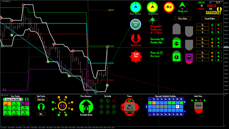Select the '6n Closed' term trade cell
Image resolution: width=229 pixels, height=129 pixels.
pos(16,113)
